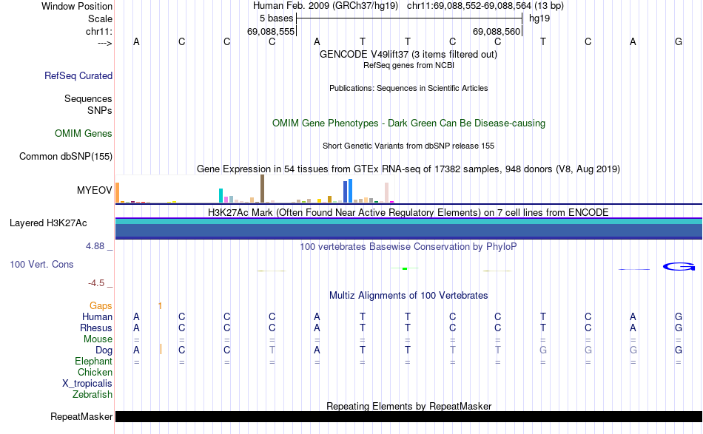Click the Layered H3K27Ac track label
Image resolution: width=703 pixels, height=434 pixels.
click(x=48, y=223)
